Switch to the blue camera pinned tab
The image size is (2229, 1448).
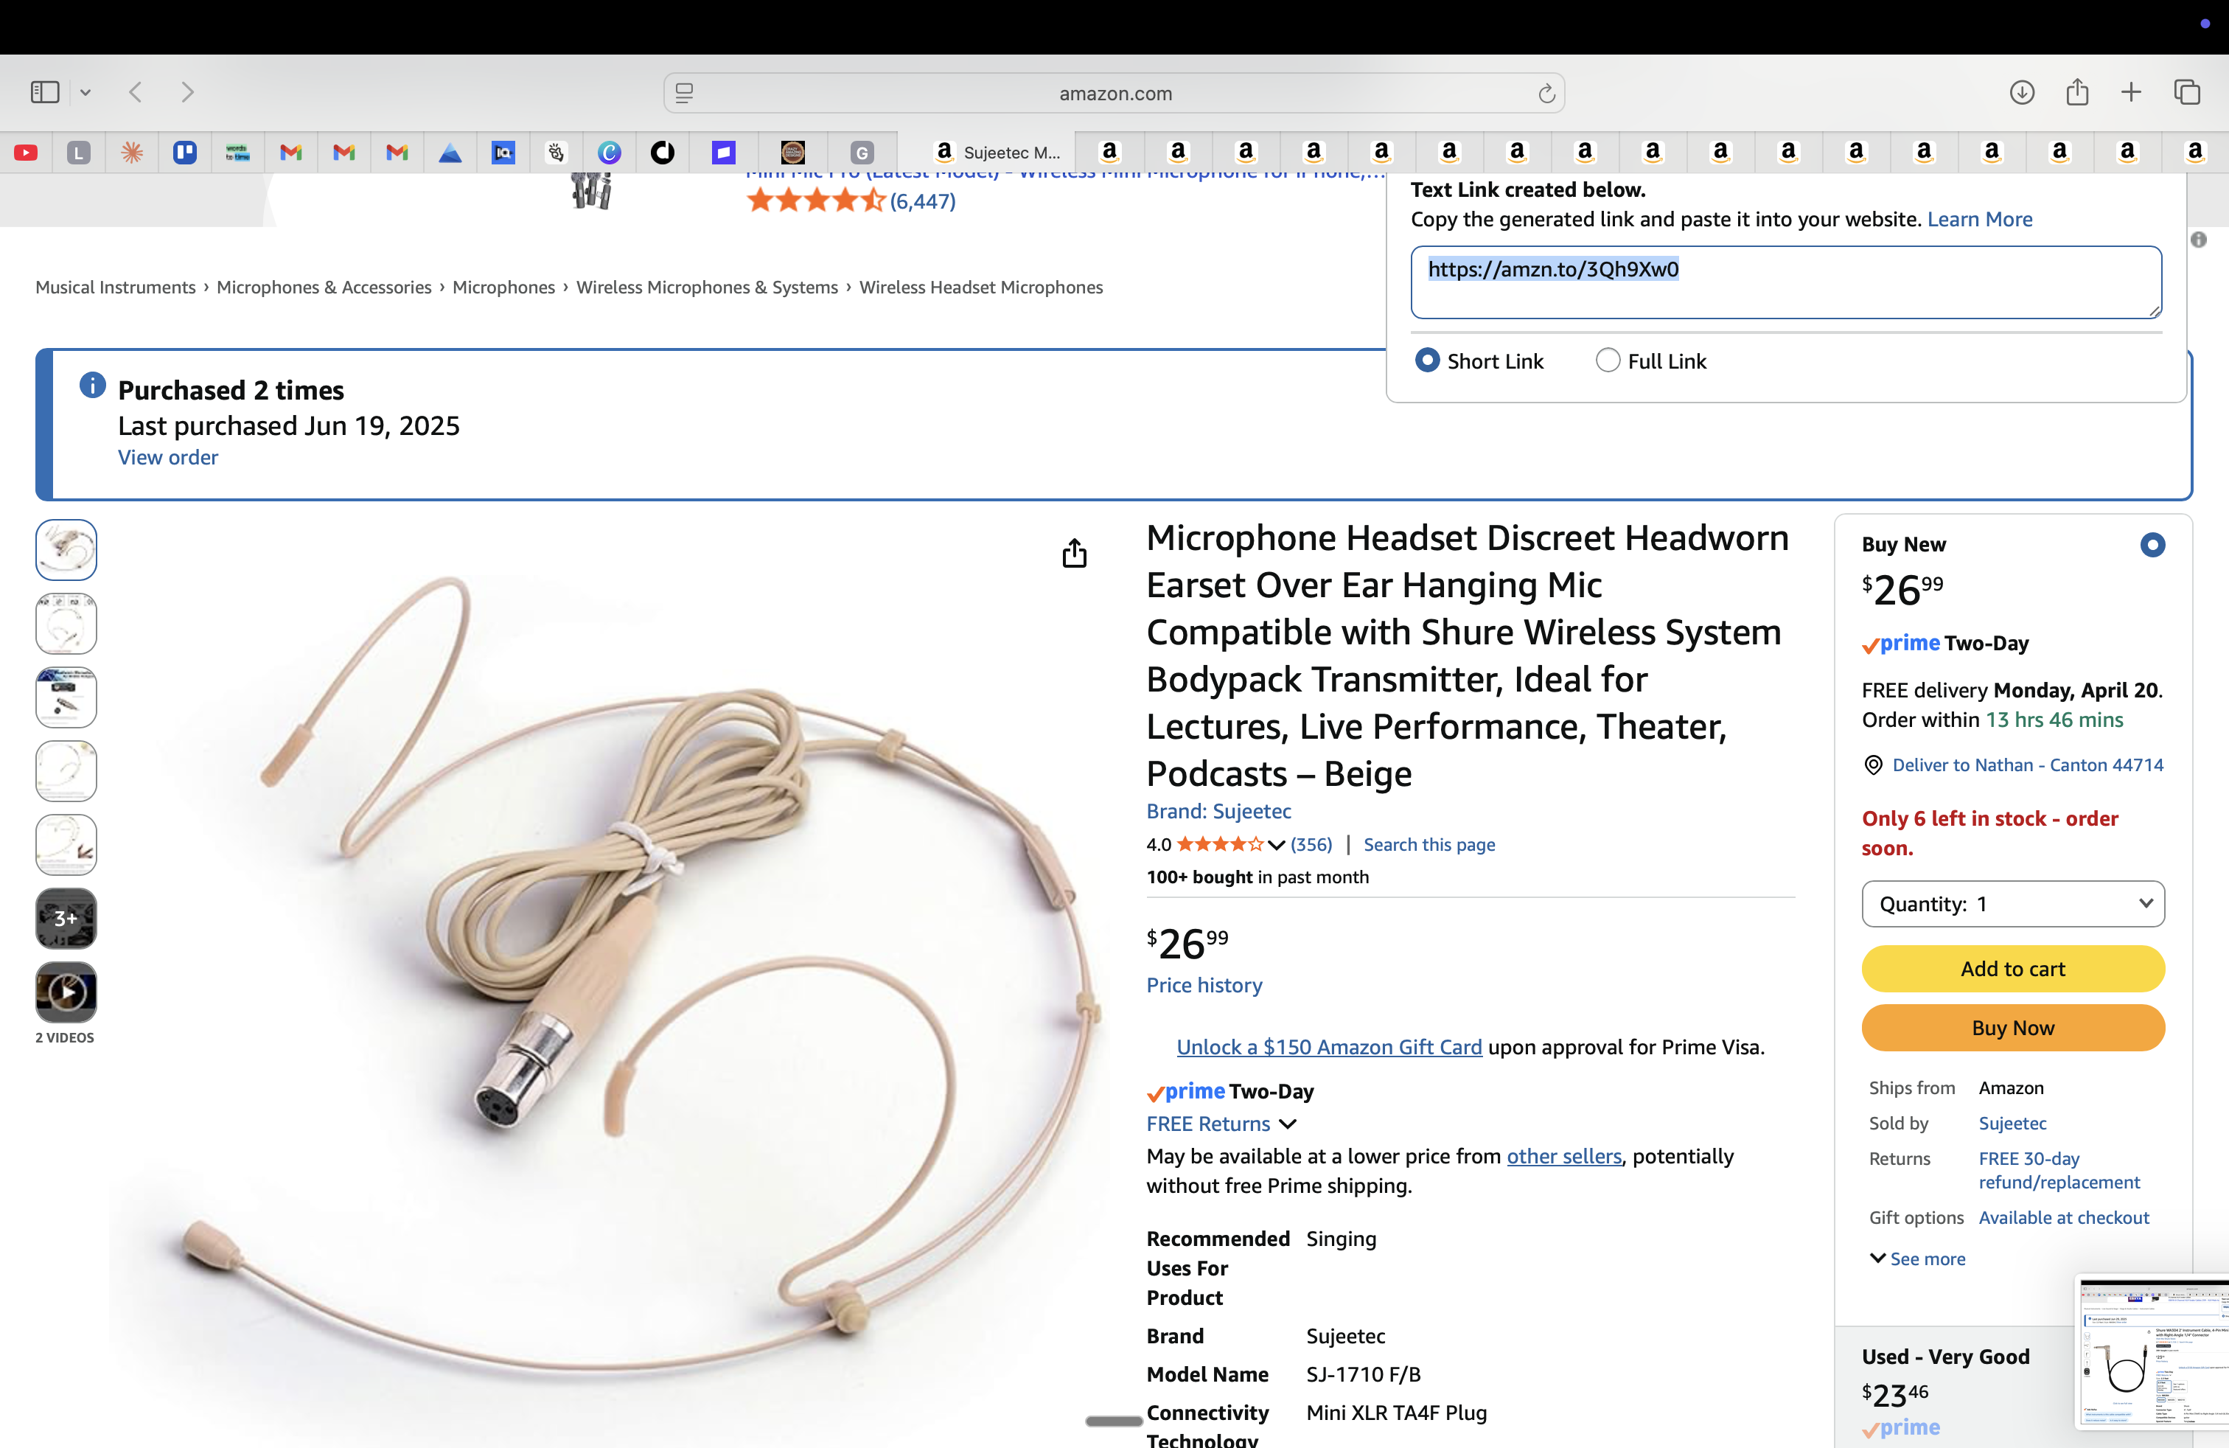(504, 153)
